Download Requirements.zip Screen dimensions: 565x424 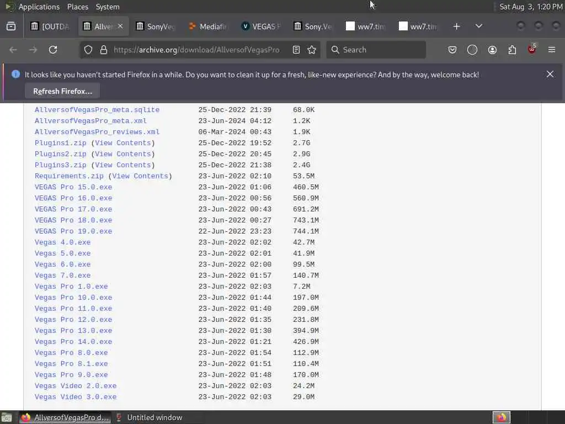pos(69,176)
